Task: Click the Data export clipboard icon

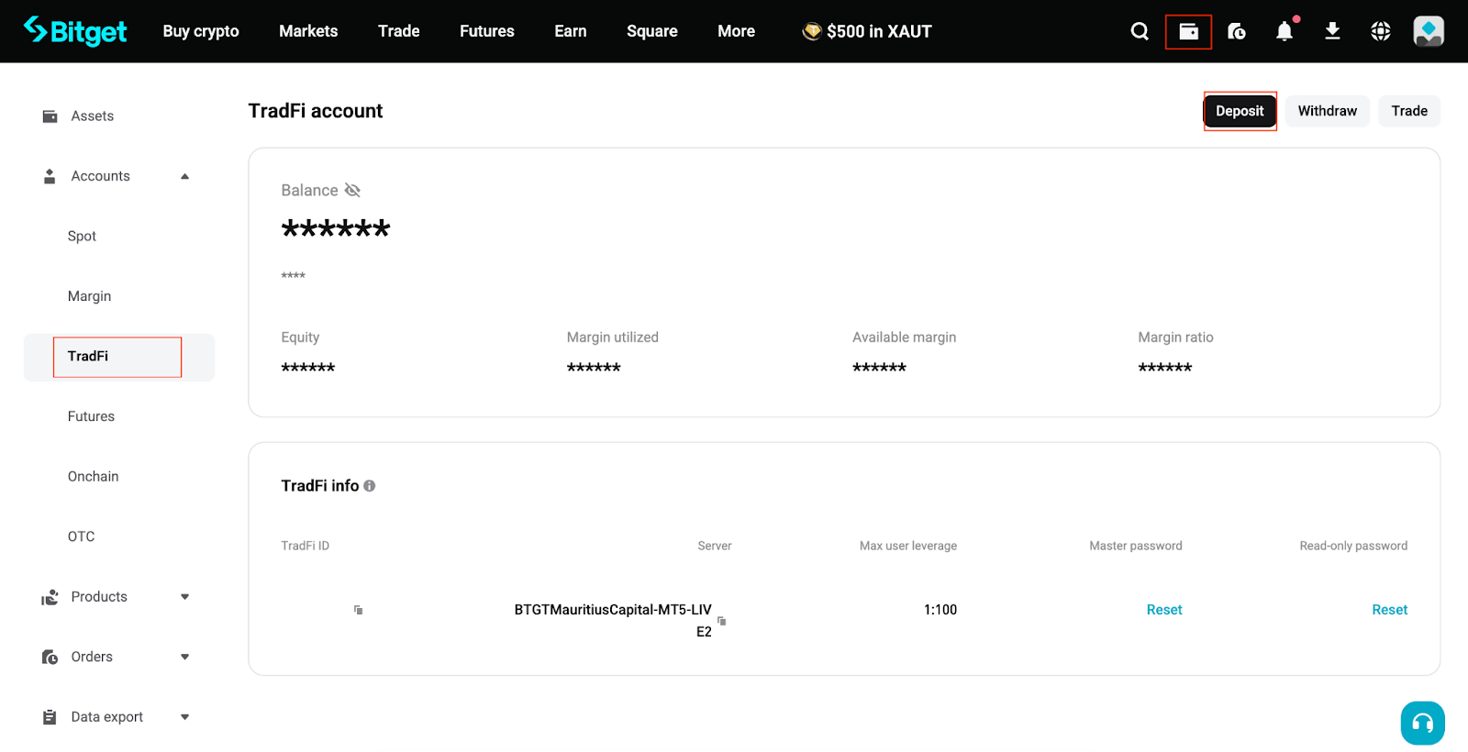Action: (x=50, y=717)
